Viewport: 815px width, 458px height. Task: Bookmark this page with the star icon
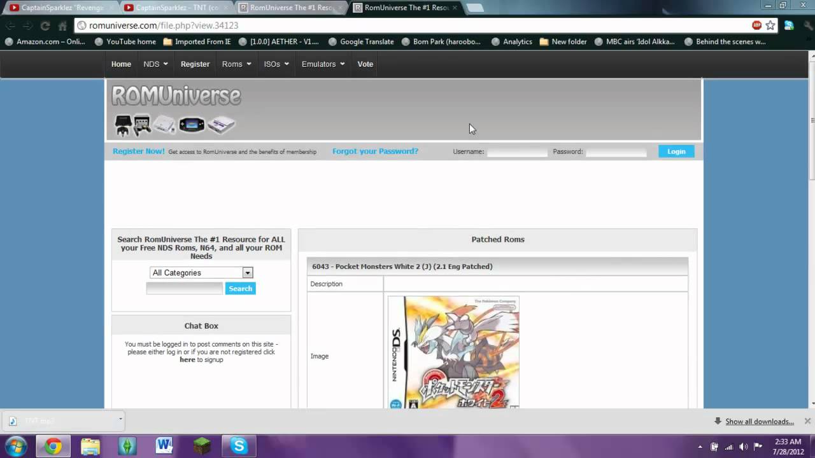point(770,25)
